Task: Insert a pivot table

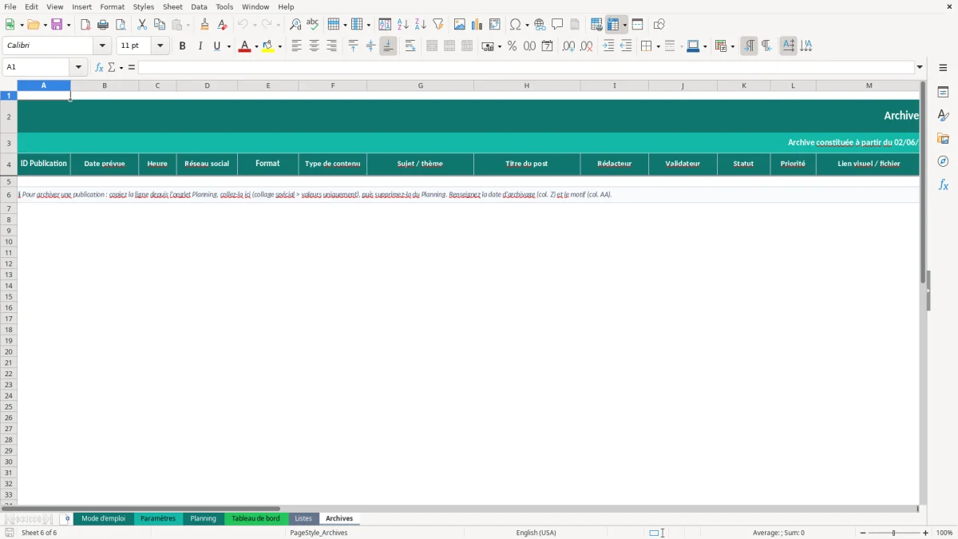Action: pyautogui.click(x=495, y=25)
